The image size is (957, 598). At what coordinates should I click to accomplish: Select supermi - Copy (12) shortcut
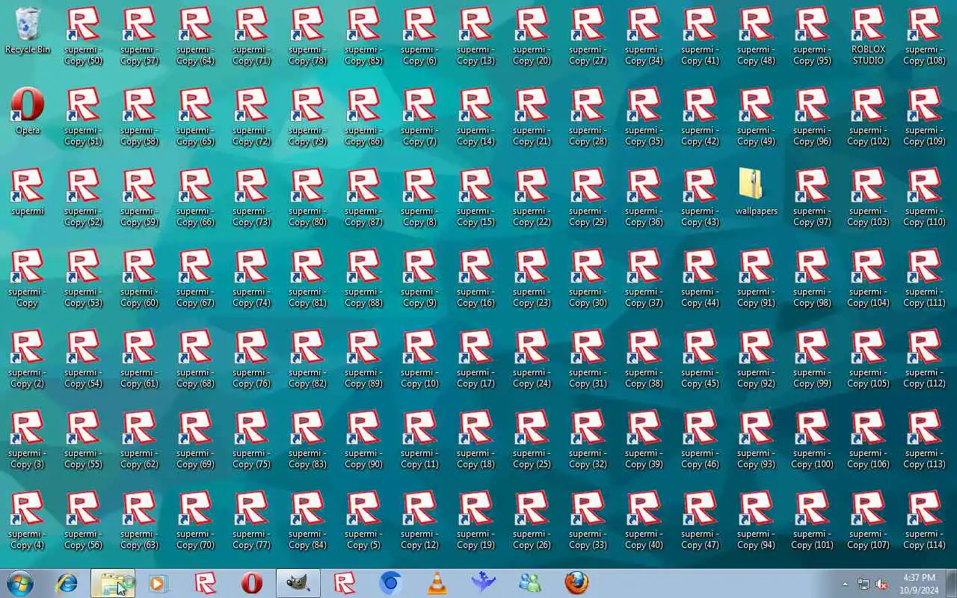click(420, 520)
